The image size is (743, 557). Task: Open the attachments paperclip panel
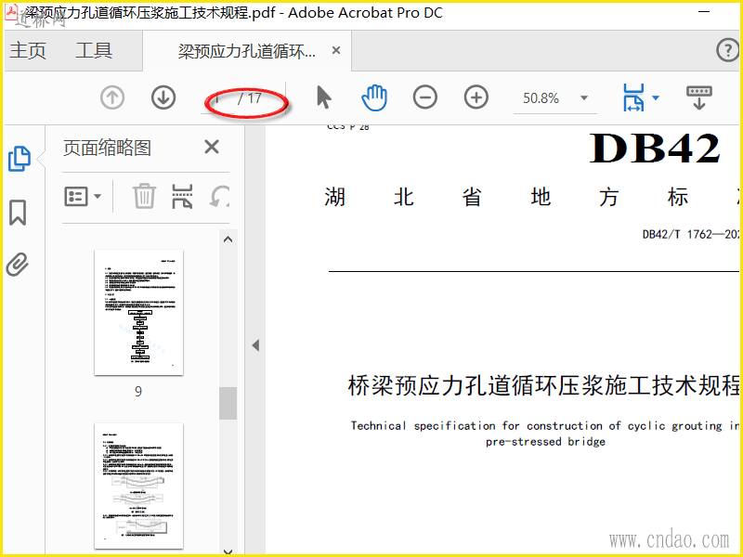point(18,265)
